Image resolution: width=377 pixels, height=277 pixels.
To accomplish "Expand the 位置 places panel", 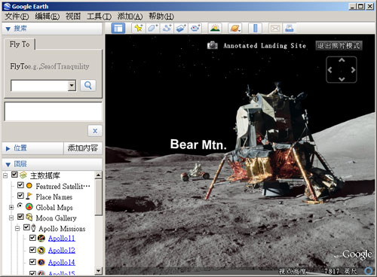I will 8,148.
